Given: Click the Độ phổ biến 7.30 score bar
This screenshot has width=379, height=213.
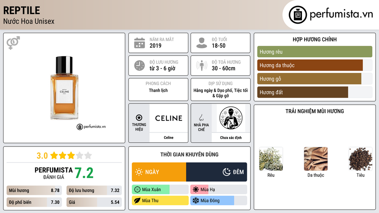Looking at the screenshot, I should 34,202.
